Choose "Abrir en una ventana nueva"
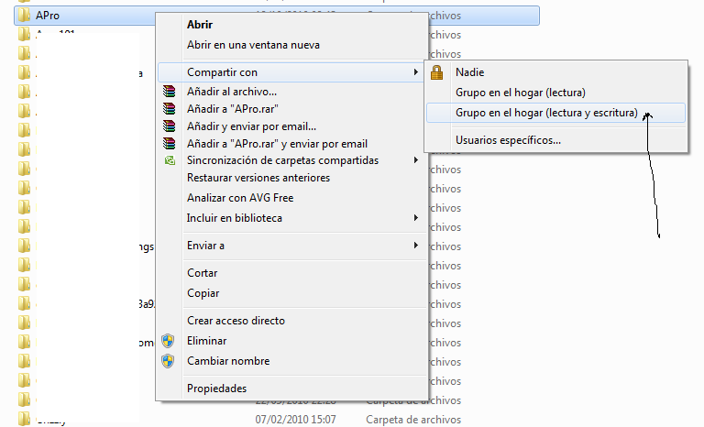The image size is (704, 427). 253,44
